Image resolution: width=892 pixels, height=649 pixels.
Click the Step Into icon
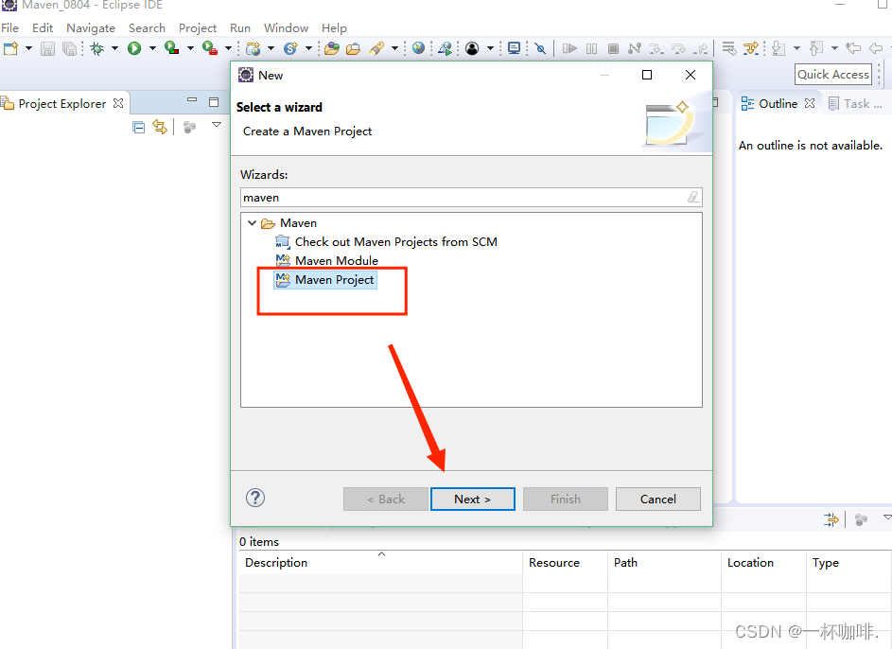(656, 48)
